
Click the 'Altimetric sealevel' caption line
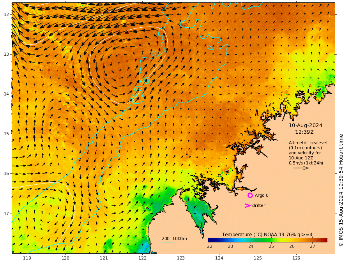(x=308, y=143)
